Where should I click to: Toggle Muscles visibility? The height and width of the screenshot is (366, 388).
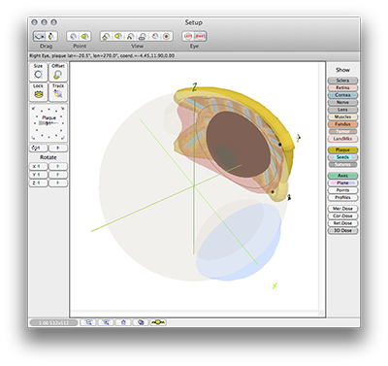coord(342,116)
